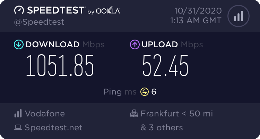Click the OOKLA brand name
This screenshot has height=139, width=260.
point(108,11)
